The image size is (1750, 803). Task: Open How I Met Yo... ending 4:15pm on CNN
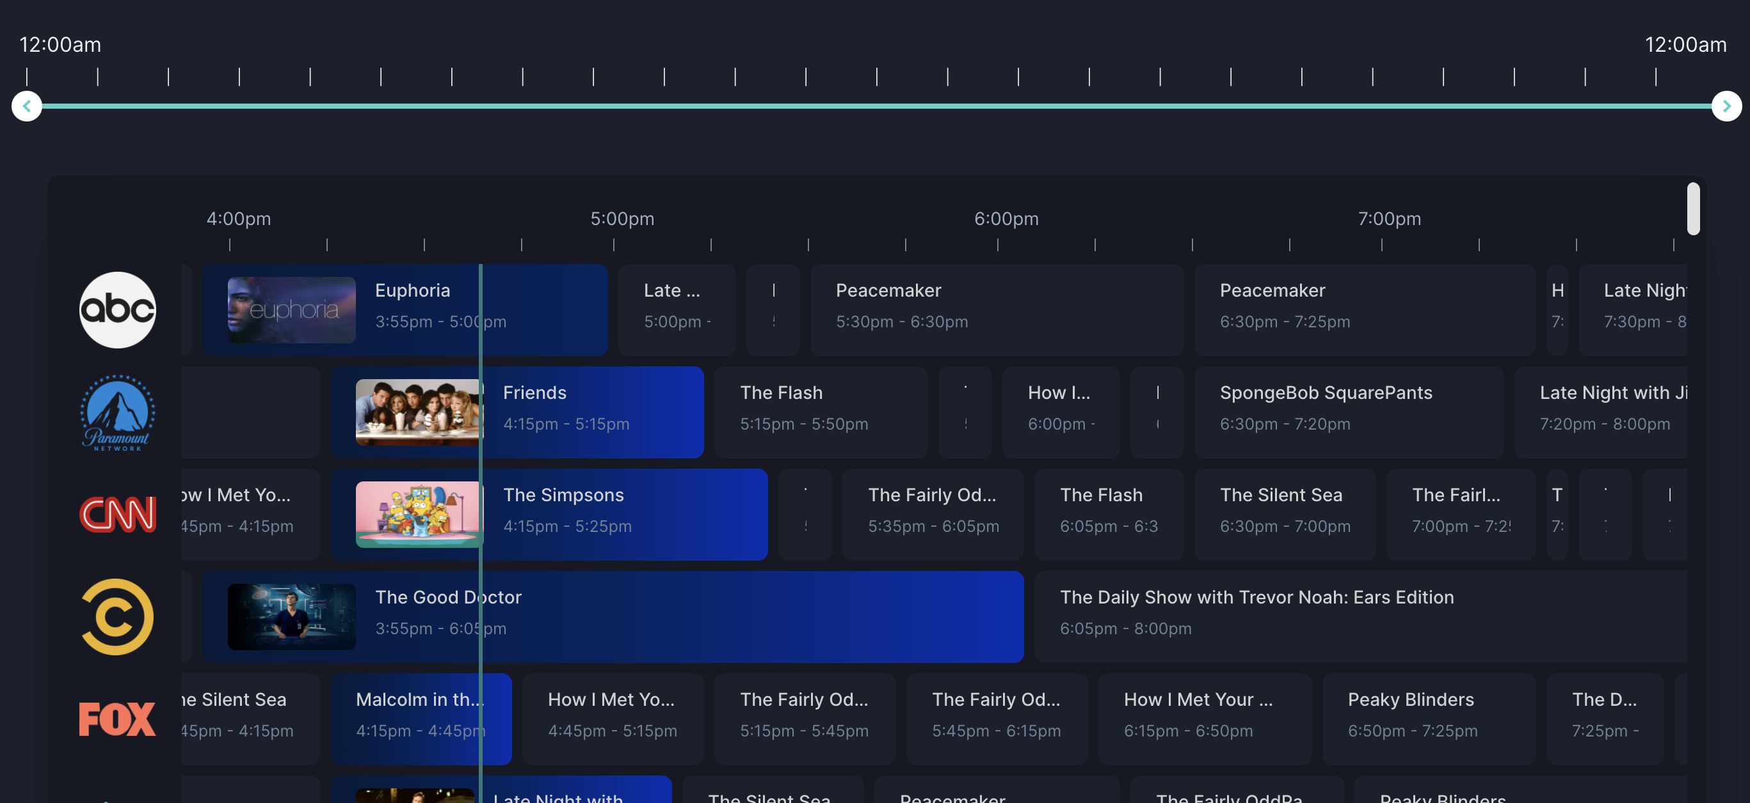click(x=251, y=515)
